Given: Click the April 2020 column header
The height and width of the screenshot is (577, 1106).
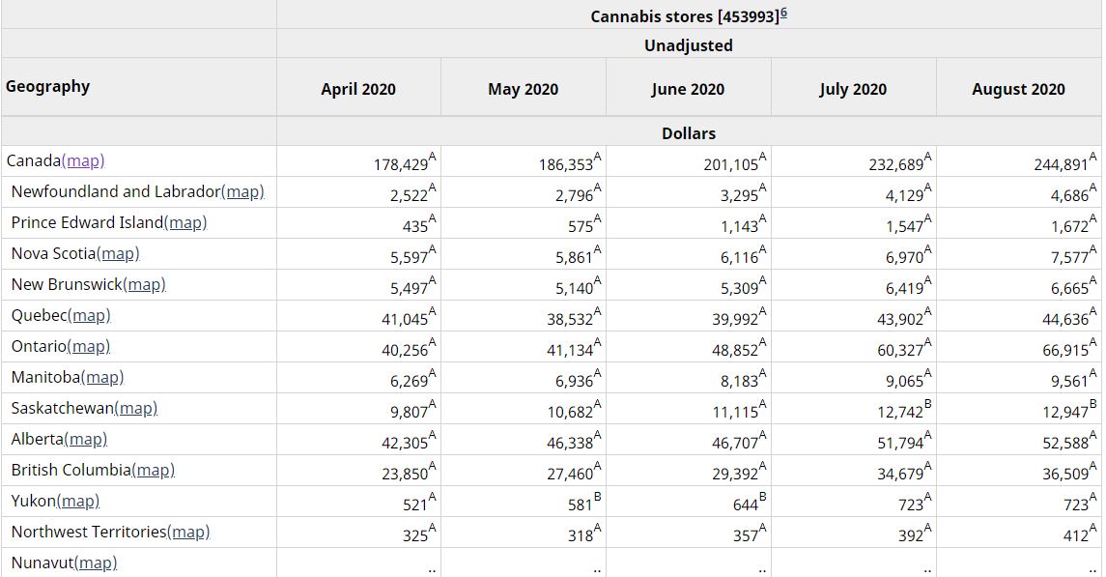Looking at the screenshot, I should click(x=358, y=89).
